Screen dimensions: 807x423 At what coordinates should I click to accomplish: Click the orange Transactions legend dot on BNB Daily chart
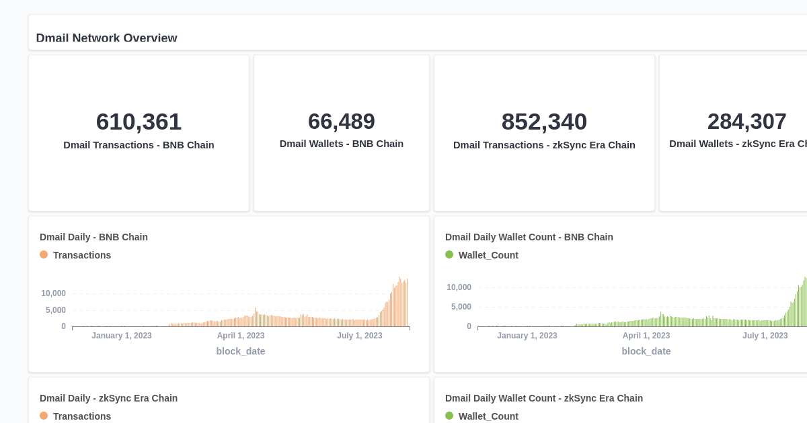(x=44, y=255)
